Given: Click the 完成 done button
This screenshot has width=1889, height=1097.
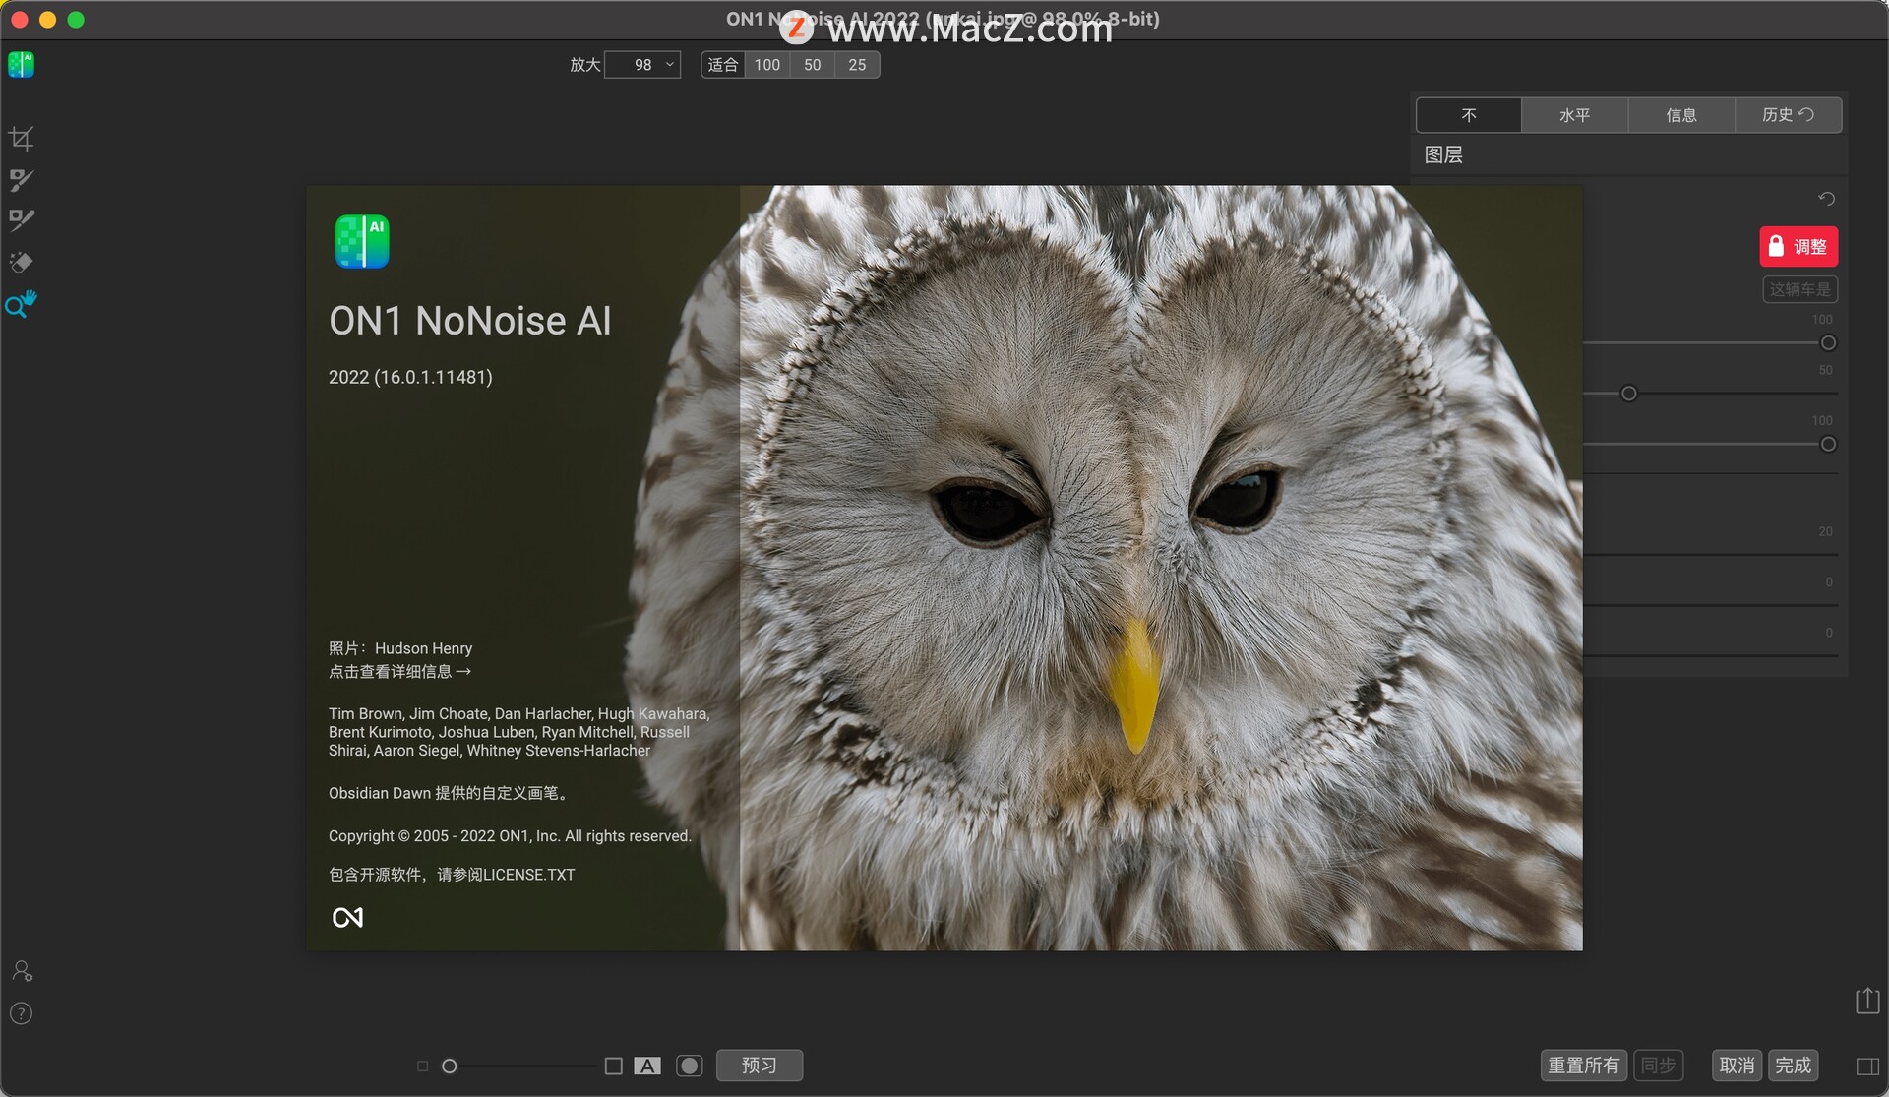Looking at the screenshot, I should (x=1793, y=1066).
